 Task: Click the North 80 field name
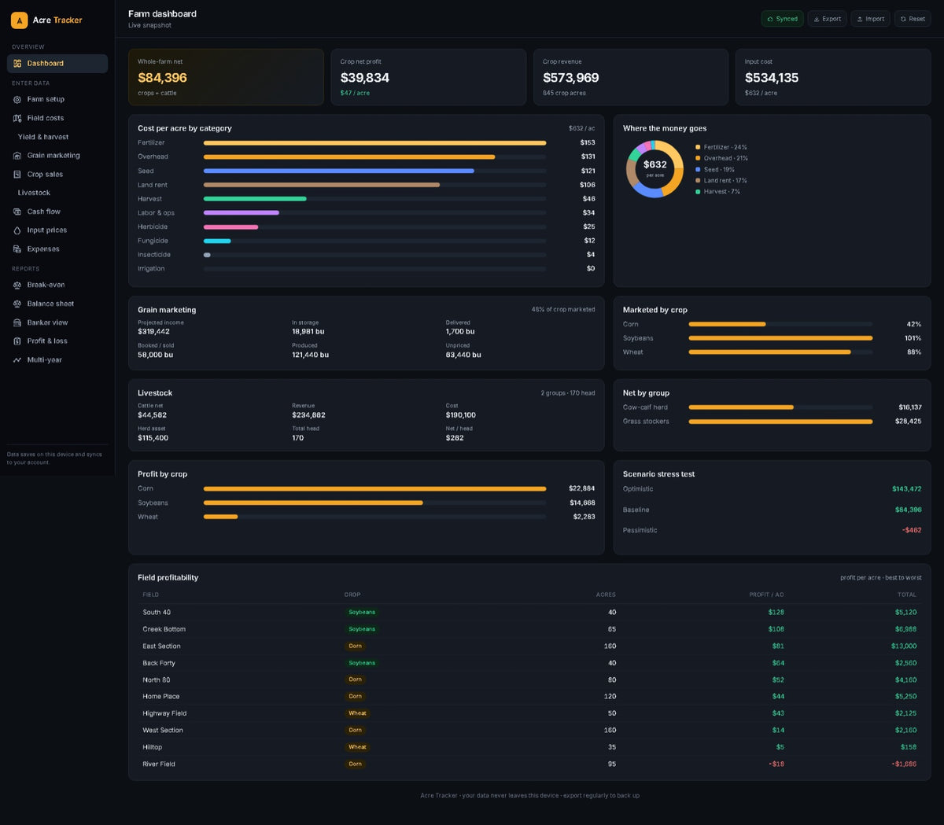click(x=157, y=680)
